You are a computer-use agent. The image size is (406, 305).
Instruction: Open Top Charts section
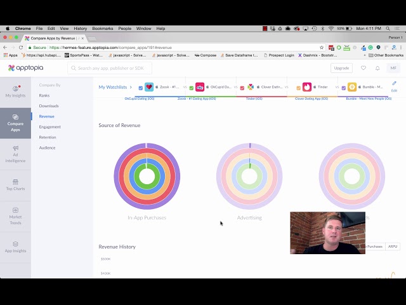[15, 185]
